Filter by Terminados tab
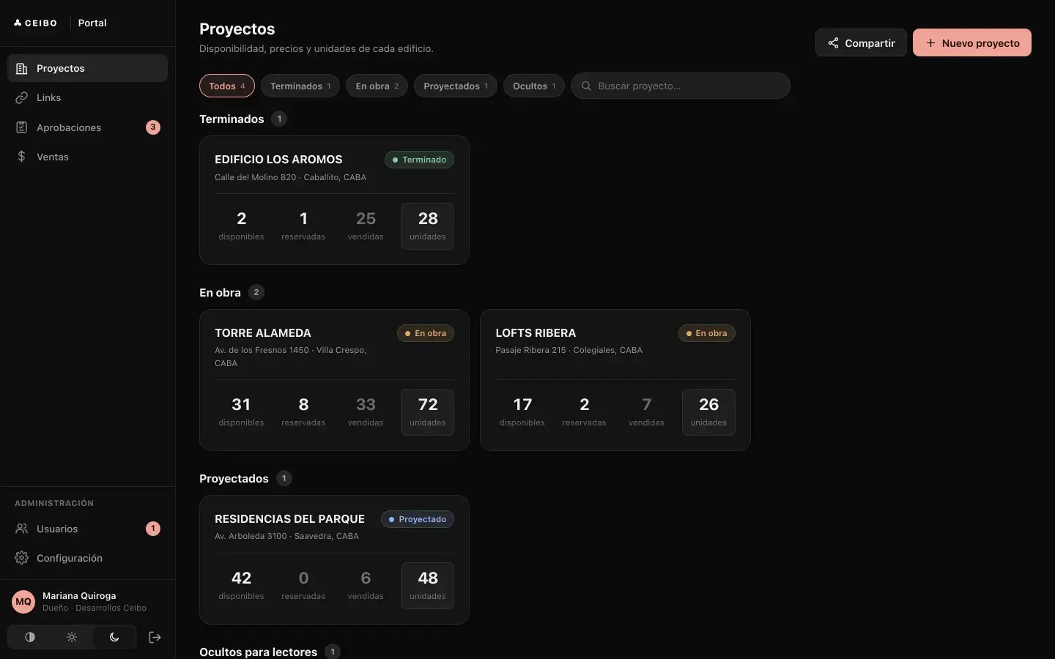 click(300, 86)
